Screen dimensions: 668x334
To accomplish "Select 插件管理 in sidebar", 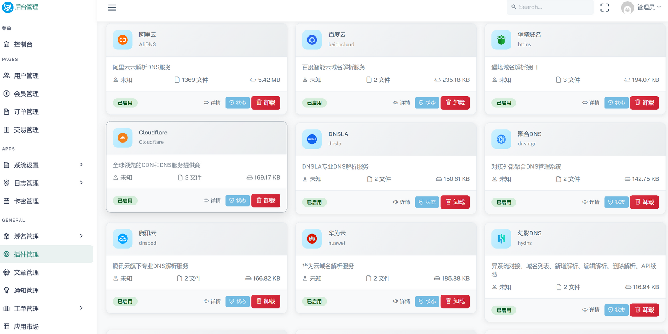I will coord(46,254).
